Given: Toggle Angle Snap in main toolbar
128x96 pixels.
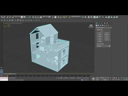Looking at the screenshot, I should [61, 17].
